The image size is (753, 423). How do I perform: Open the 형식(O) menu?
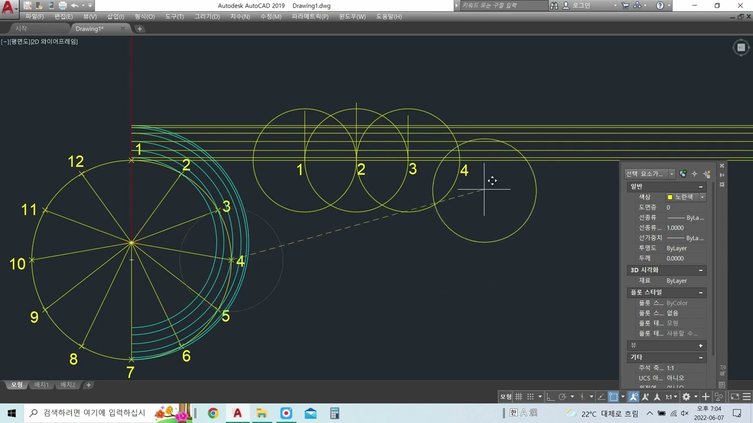145,16
